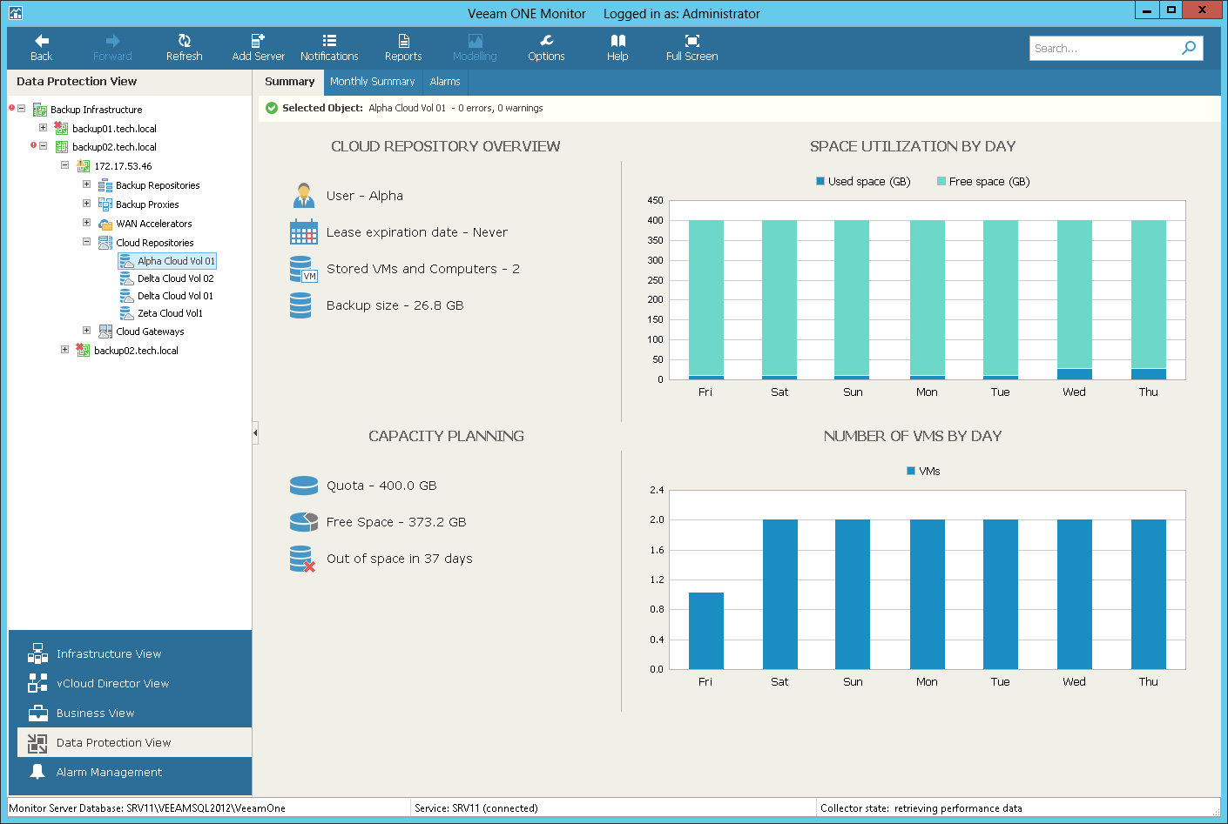The image size is (1228, 824).
Task: Click the Used space legend swatch
Action: click(820, 181)
